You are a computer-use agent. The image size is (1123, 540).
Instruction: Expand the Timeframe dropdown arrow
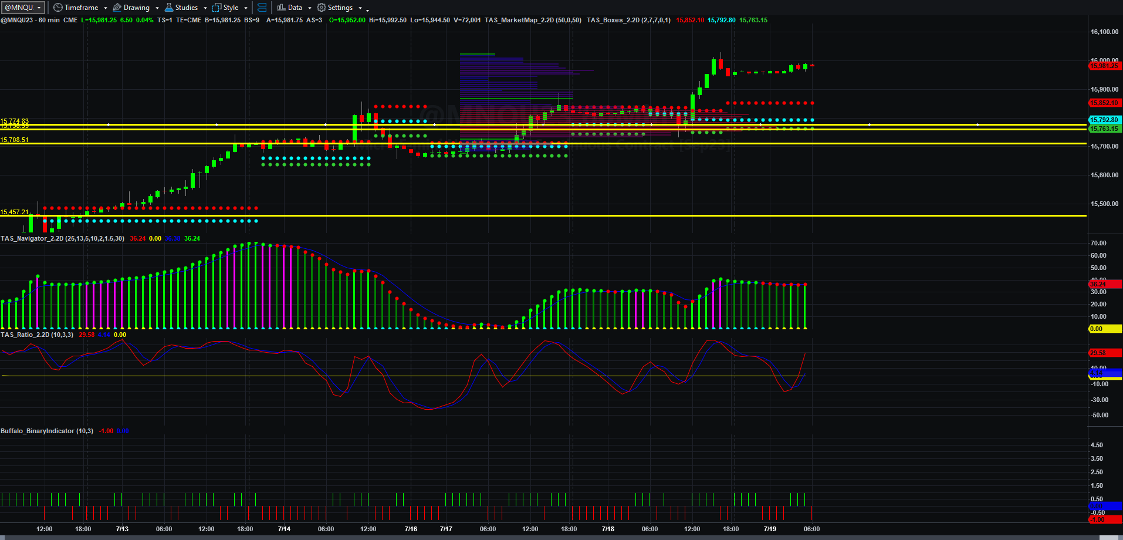click(x=106, y=8)
